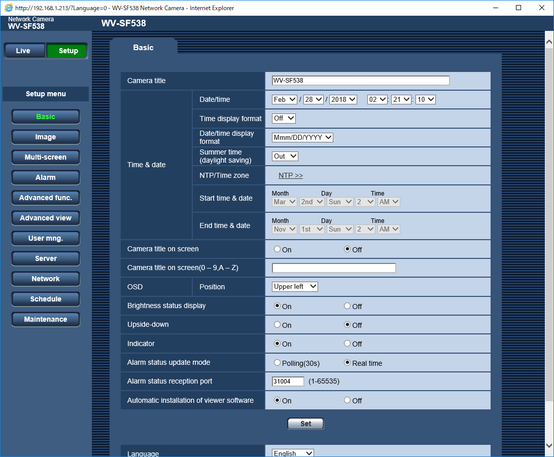The image size is (554, 457).
Task: Open Basic setup menu item
Action: coord(46,117)
